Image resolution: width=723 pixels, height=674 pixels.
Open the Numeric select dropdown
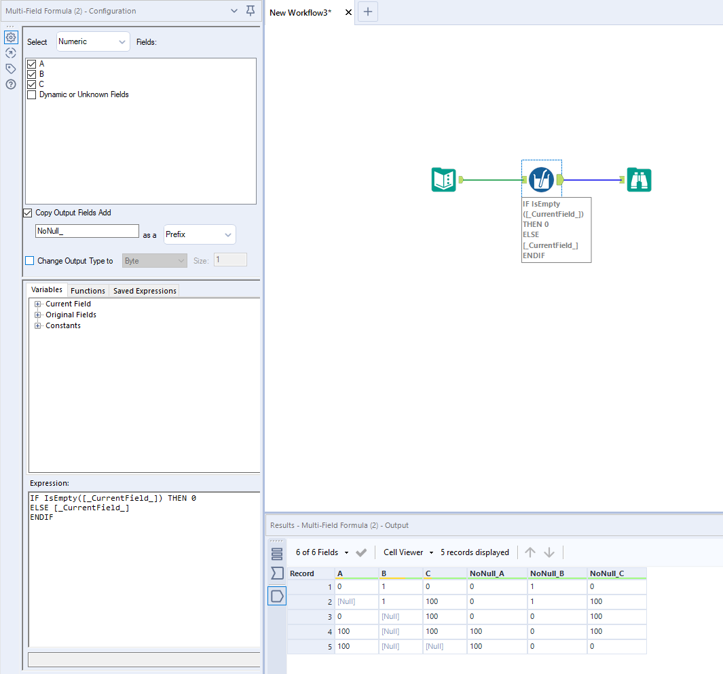[x=93, y=41]
